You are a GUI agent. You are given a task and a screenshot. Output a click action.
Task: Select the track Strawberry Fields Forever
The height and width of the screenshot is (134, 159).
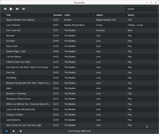tap(18, 99)
